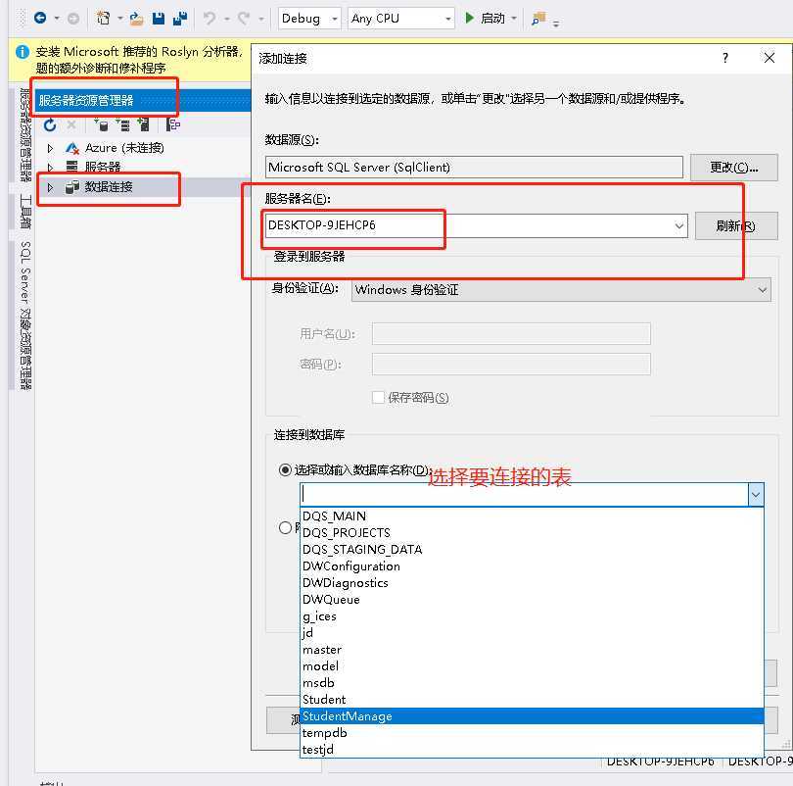Click the Server Explorer panel title bar
Screen dimensions: 793x786
[143, 100]
